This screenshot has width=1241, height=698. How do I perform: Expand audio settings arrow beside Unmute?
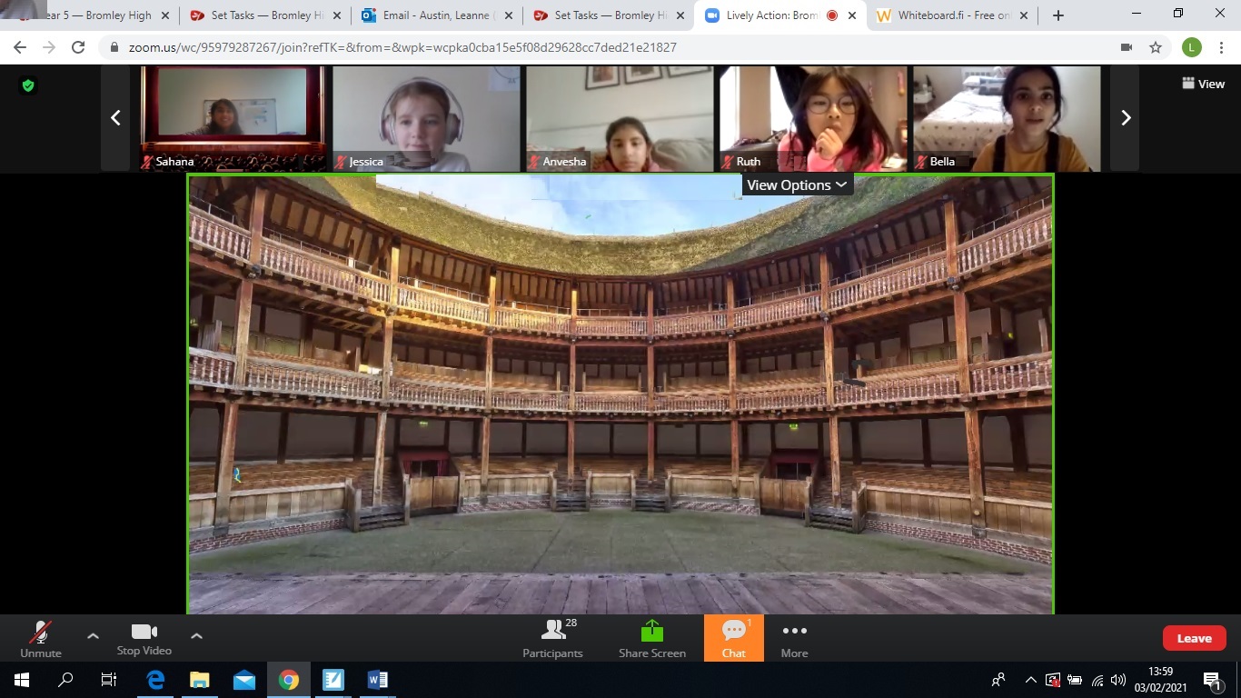tap(93, 636)
